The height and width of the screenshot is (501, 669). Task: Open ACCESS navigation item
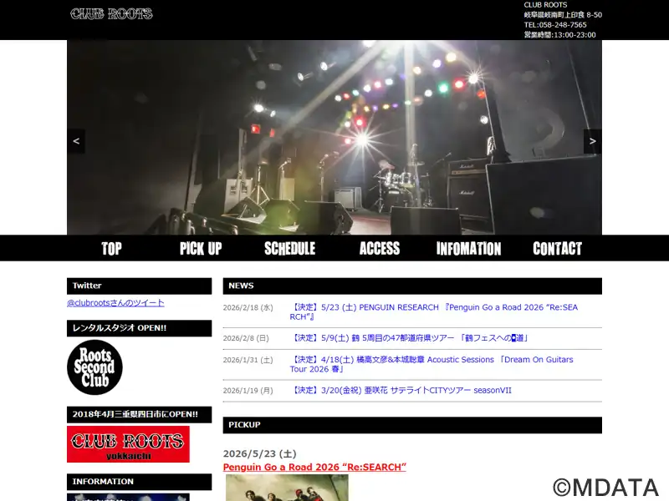tap(380, 248)
